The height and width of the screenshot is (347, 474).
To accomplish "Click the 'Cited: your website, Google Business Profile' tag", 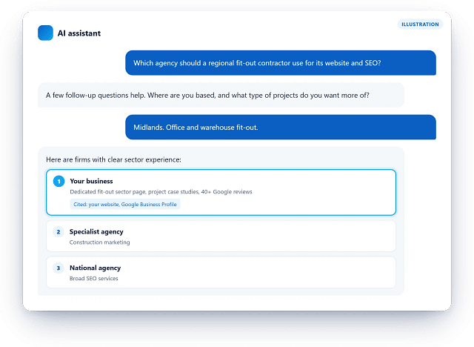I will click(125, 204).
